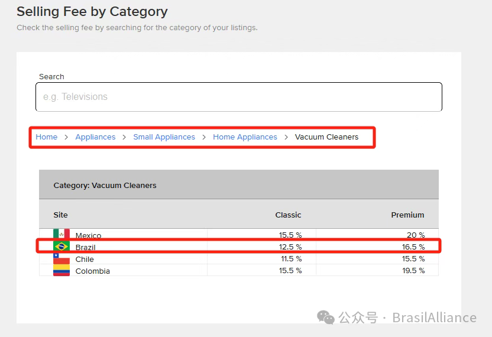This screenshot has width=492, height=337.
Task: Open the Appliances breadcrumb link
Action: pyautogui.click(x=95, y=137)
